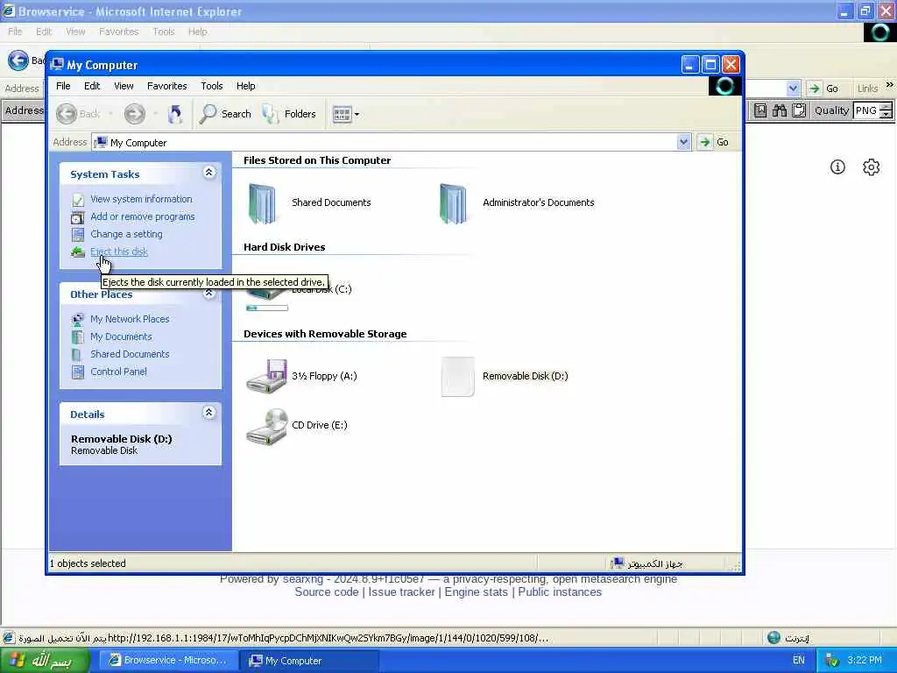Open the Forward history dropdown arrow
Image resolution: width=897 pixels, height=673 pixels.
(155, 114)
